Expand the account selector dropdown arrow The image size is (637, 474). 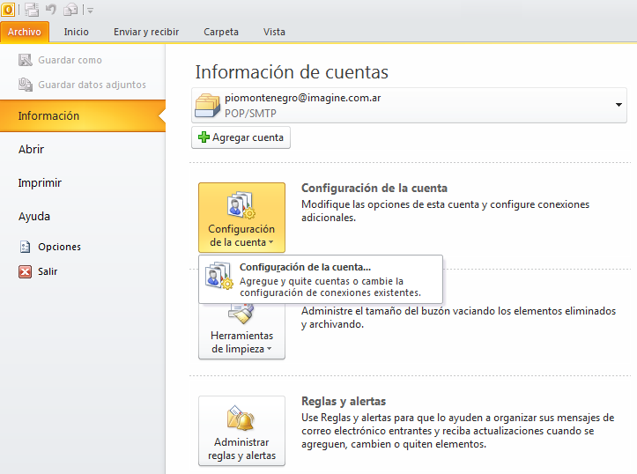(x=618, y=105)
